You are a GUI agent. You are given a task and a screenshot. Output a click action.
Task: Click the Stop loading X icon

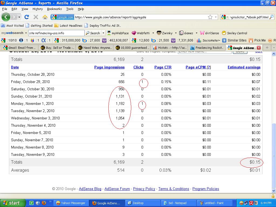tap(36, 17)
